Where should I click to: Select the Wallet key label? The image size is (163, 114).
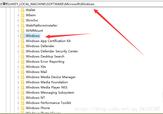[x=30, y=10]
